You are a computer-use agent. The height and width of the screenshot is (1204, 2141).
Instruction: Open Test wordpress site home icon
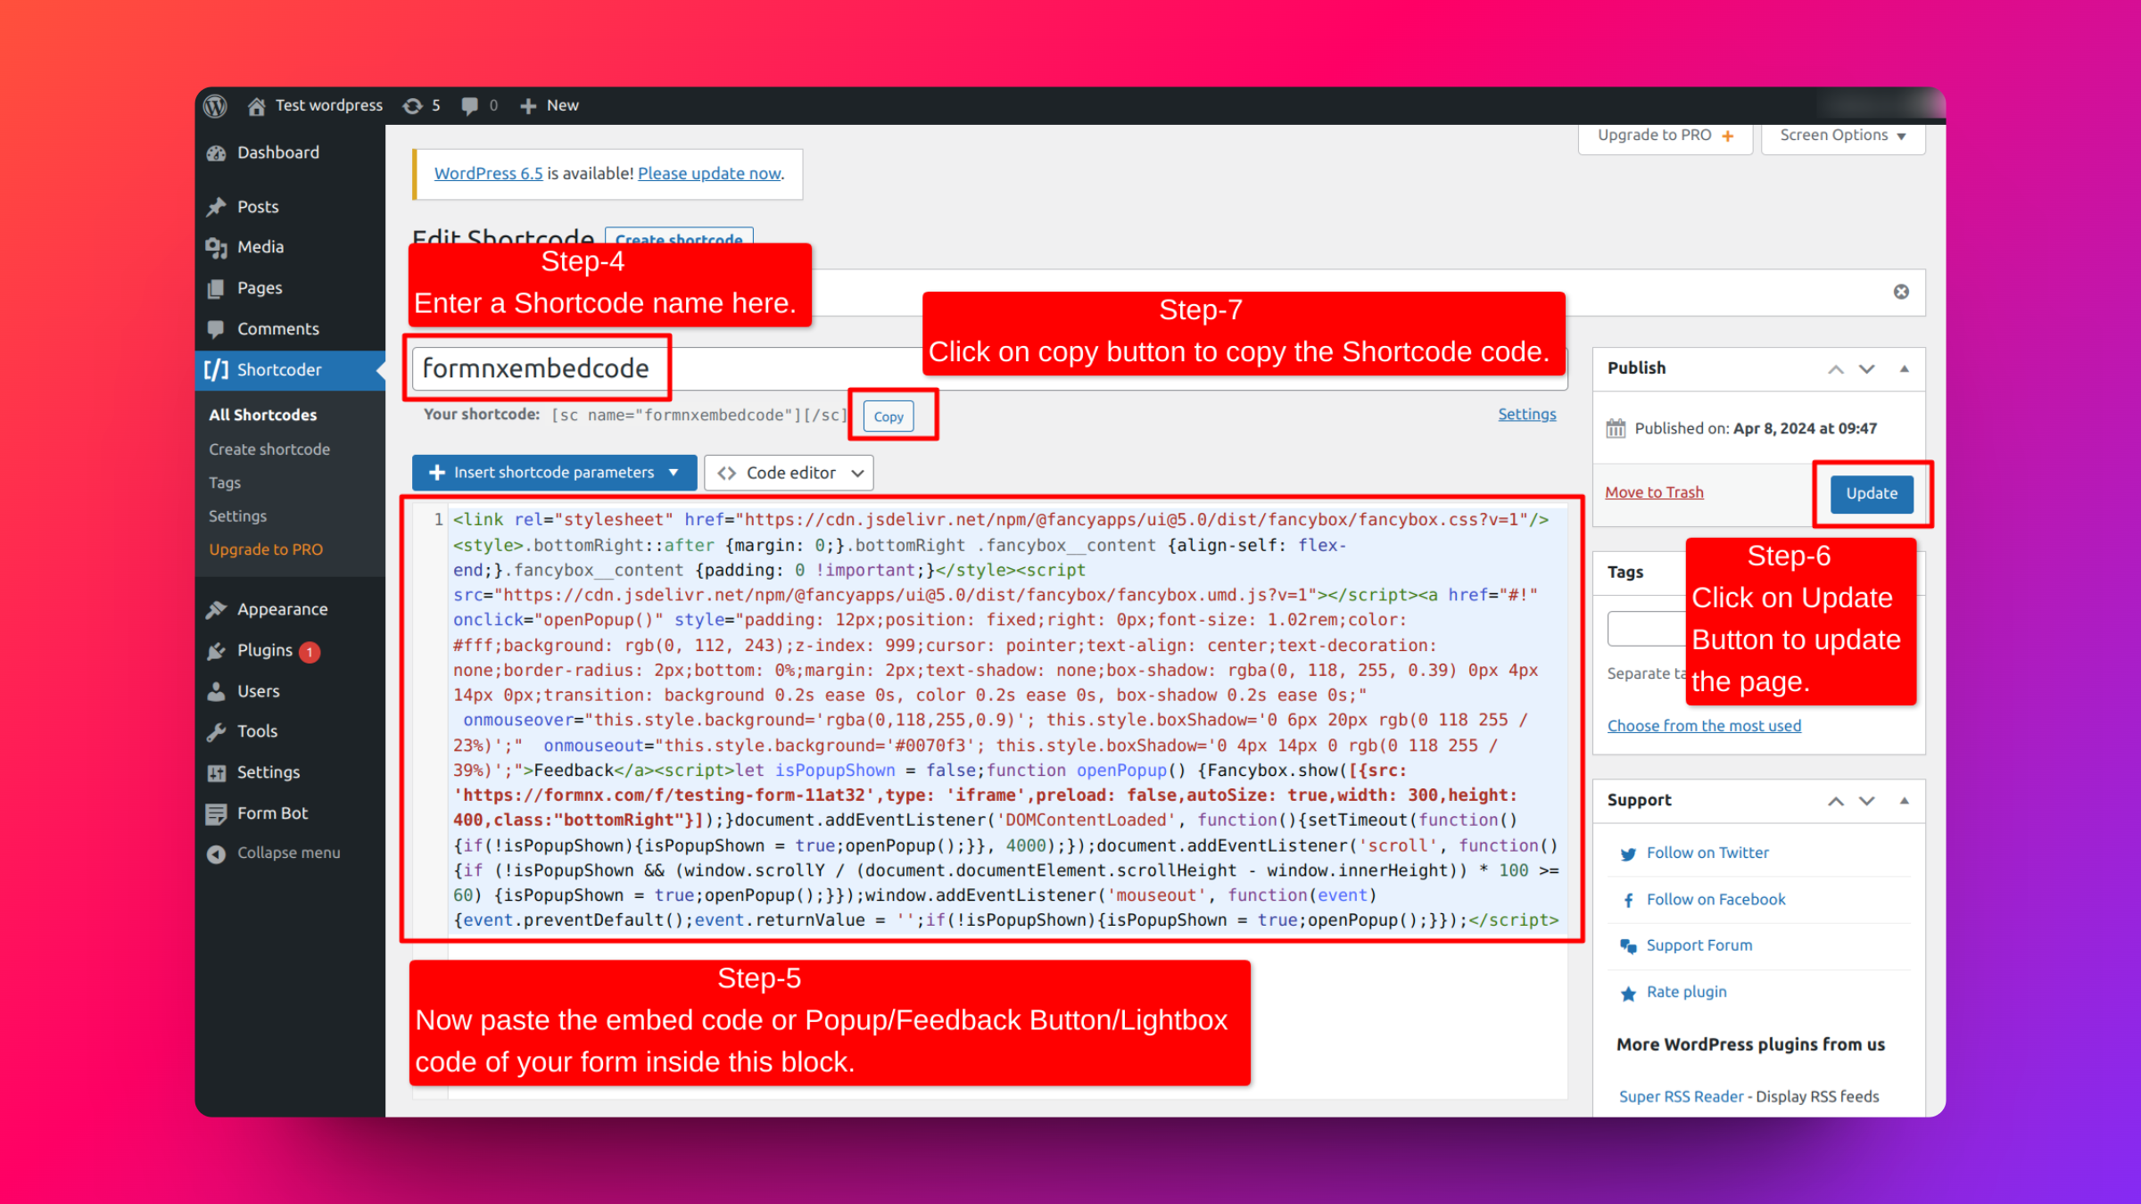click(256, 106)
